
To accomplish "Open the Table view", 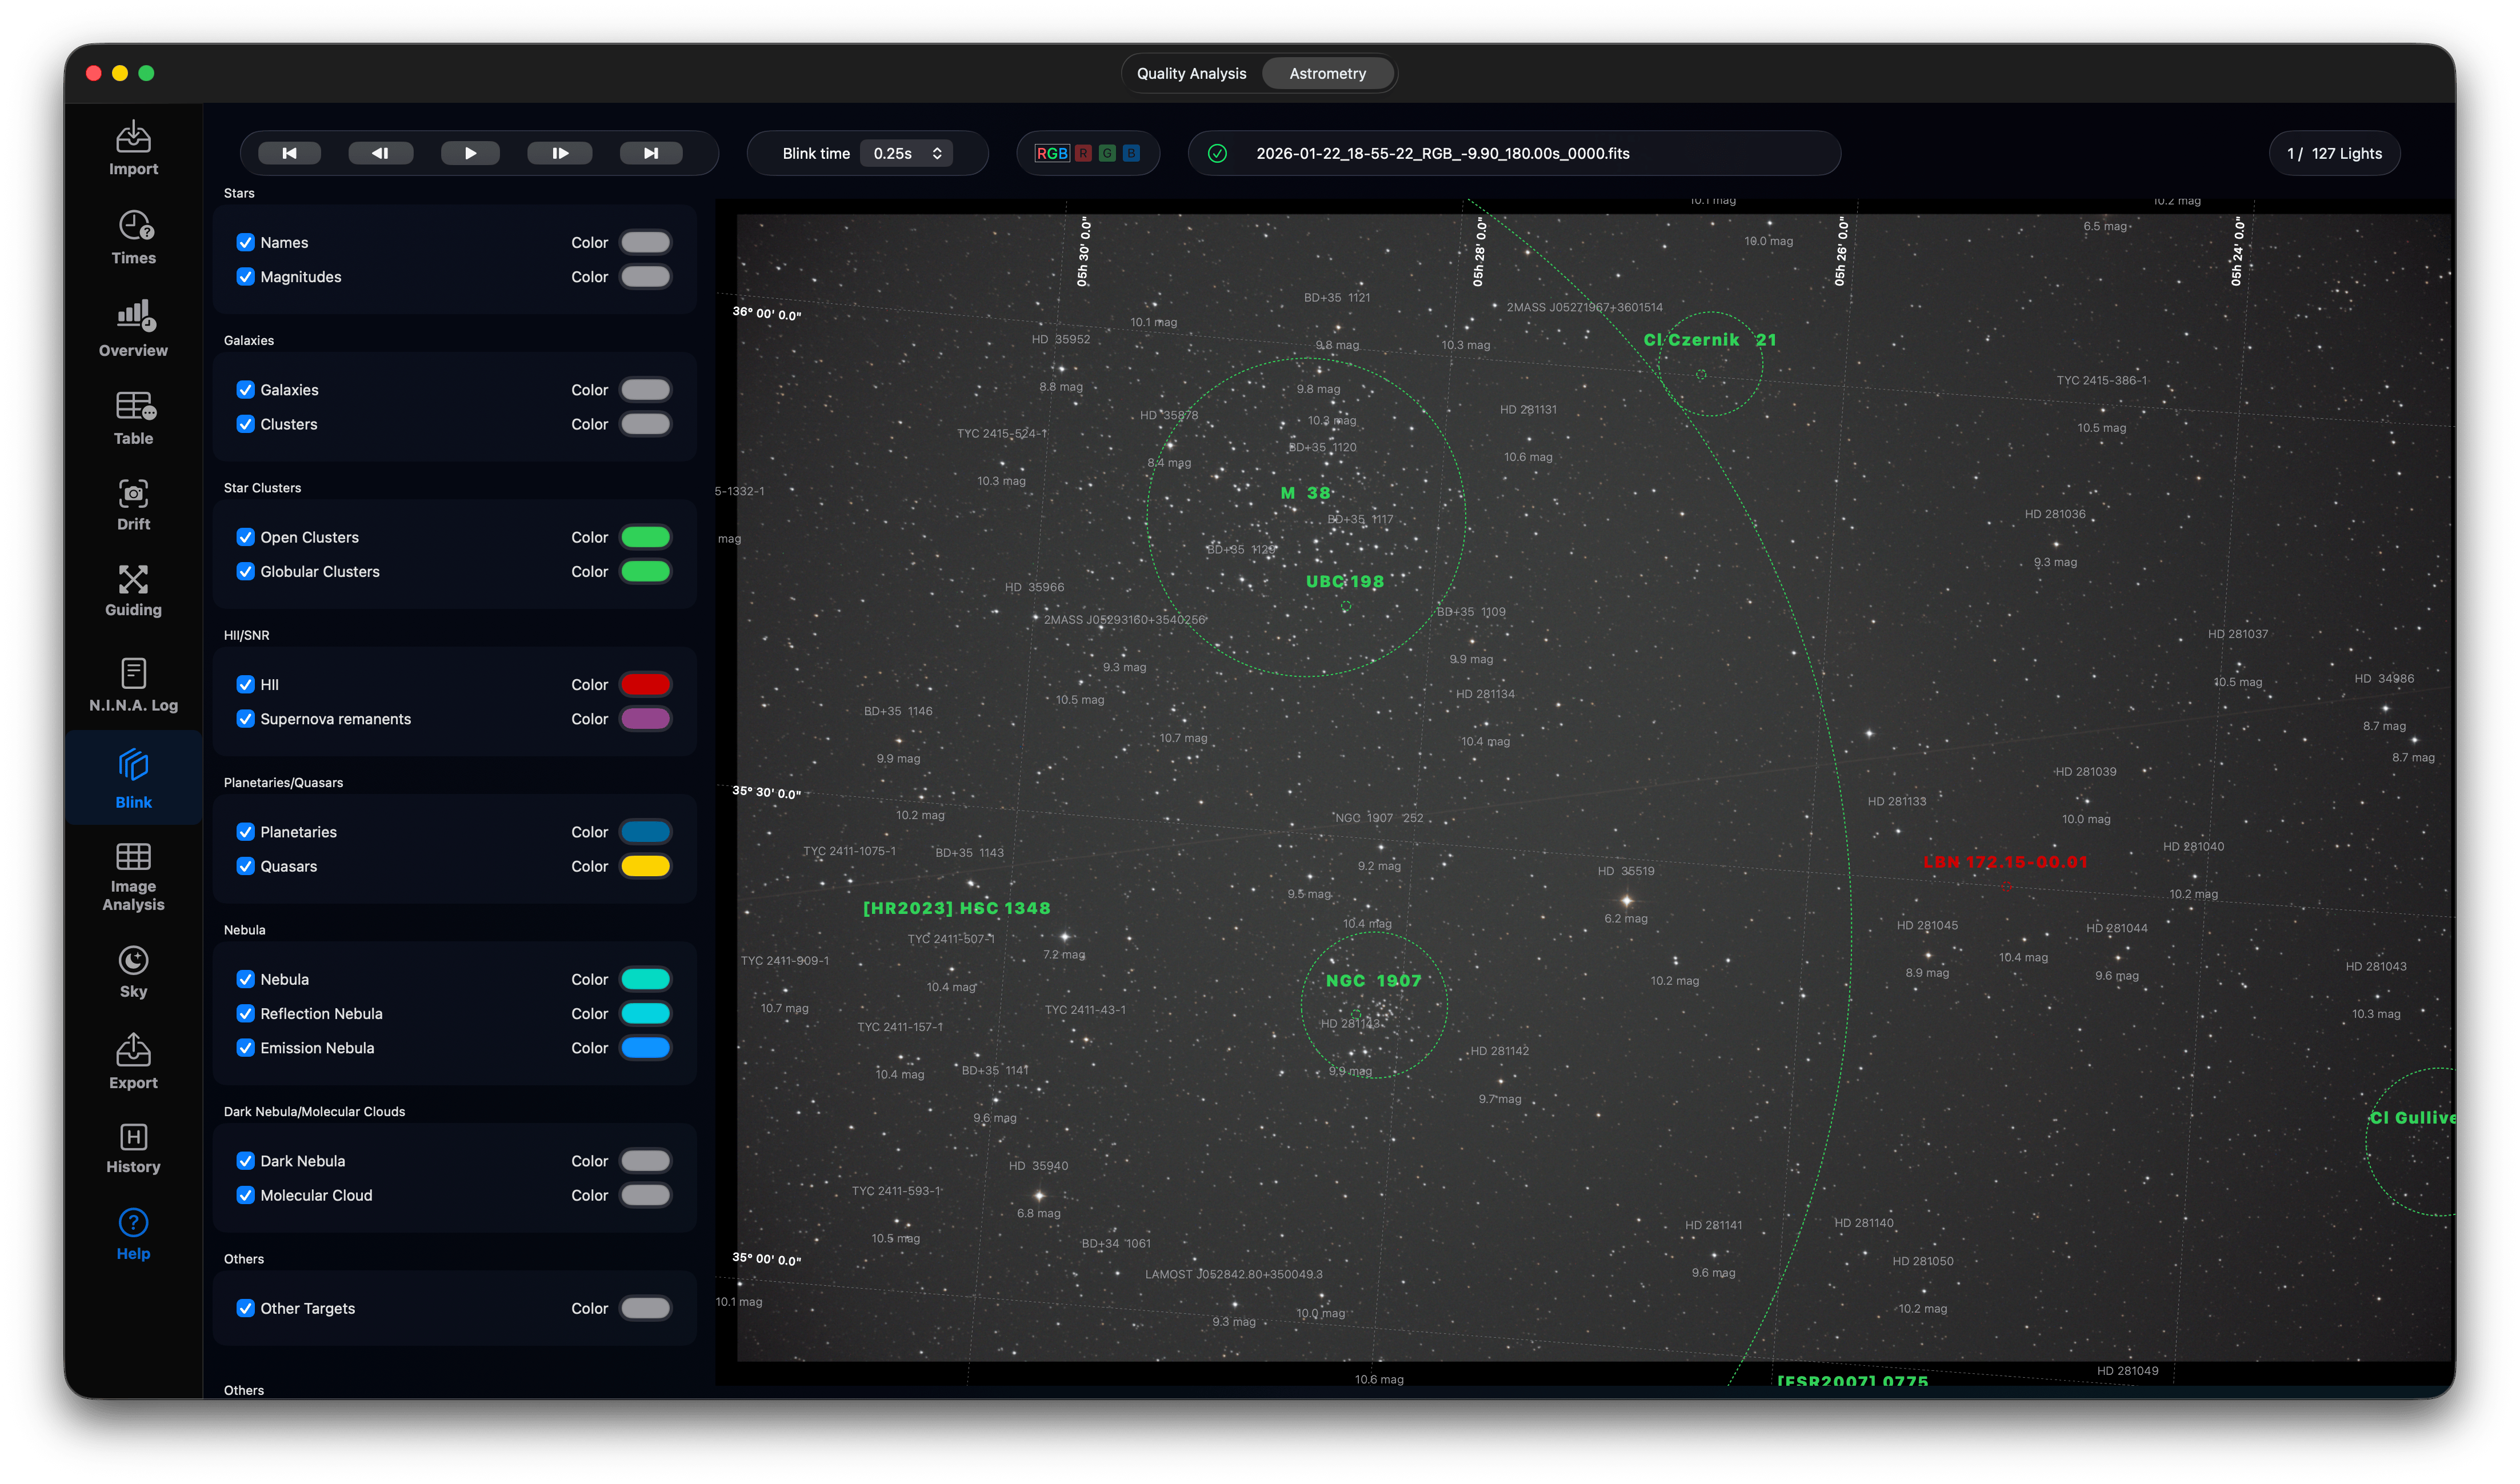I will pyautogui.click(x=133, y=418).
